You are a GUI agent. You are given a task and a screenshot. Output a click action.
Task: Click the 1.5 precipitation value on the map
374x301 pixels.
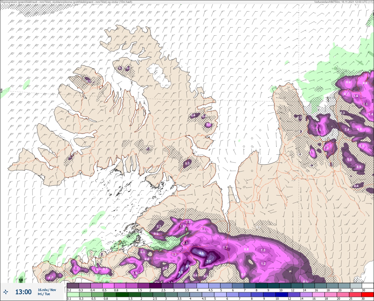point(76,269)
